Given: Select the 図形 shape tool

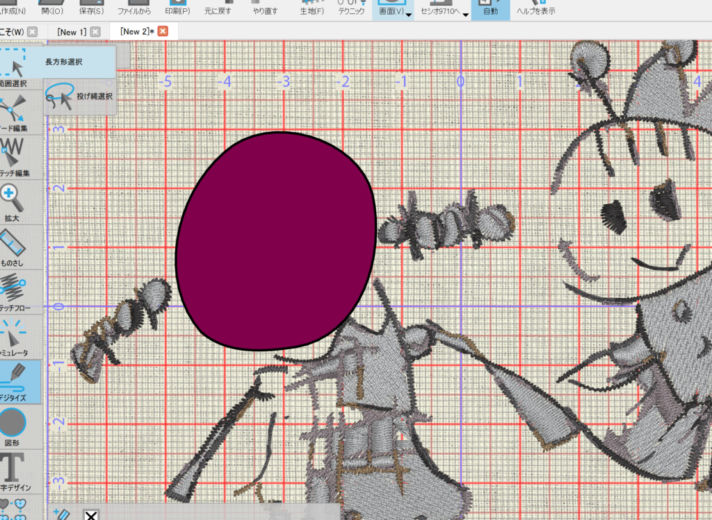Looking at the screenshot, I should [14, 424].
